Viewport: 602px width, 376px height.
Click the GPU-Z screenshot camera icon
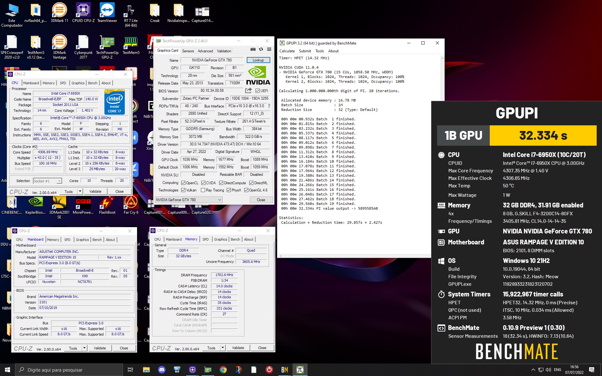(x=253, y=50)
